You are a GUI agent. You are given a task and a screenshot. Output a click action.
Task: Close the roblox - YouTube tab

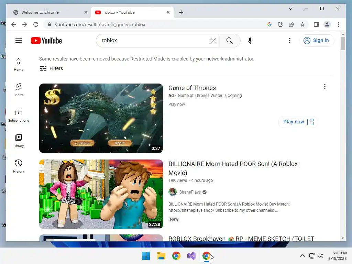click(x=168, y=12)
